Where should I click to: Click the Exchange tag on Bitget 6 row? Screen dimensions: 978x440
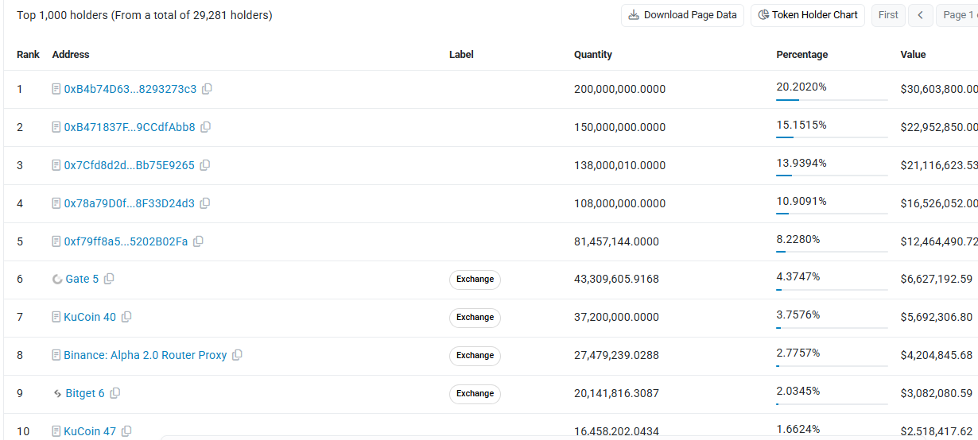coord(475,394)
